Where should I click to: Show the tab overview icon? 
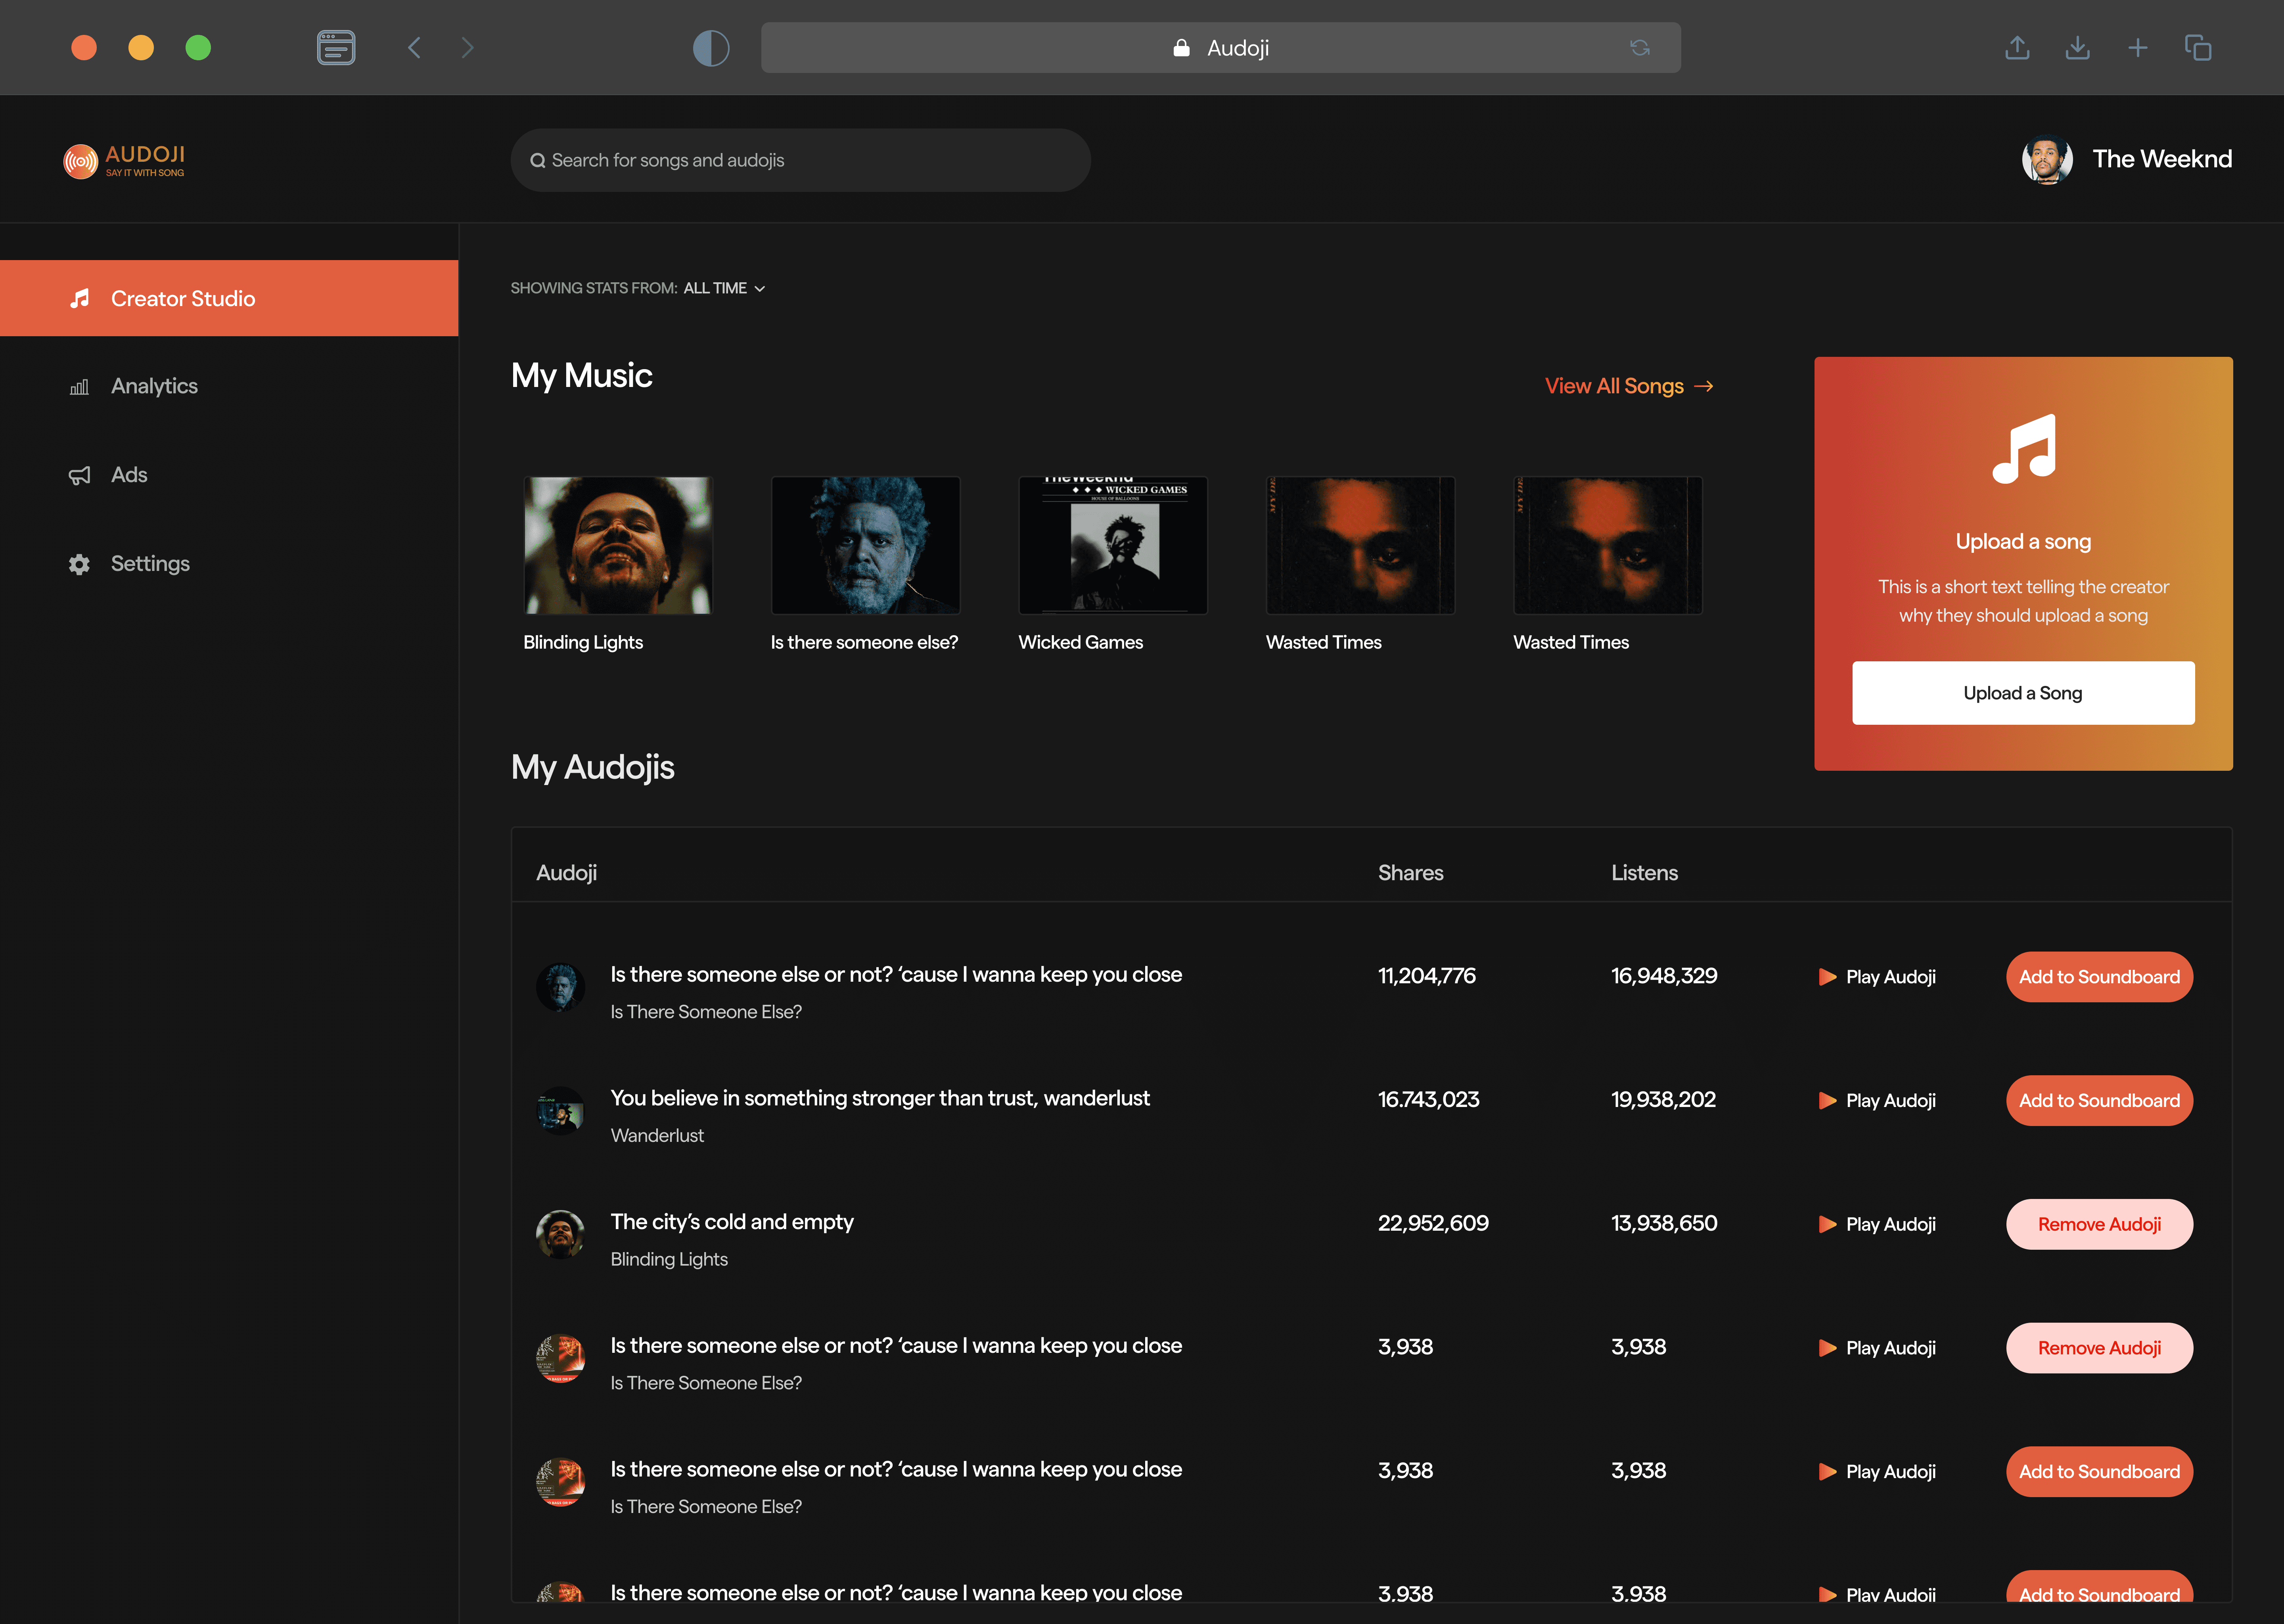pos(2197,47)
